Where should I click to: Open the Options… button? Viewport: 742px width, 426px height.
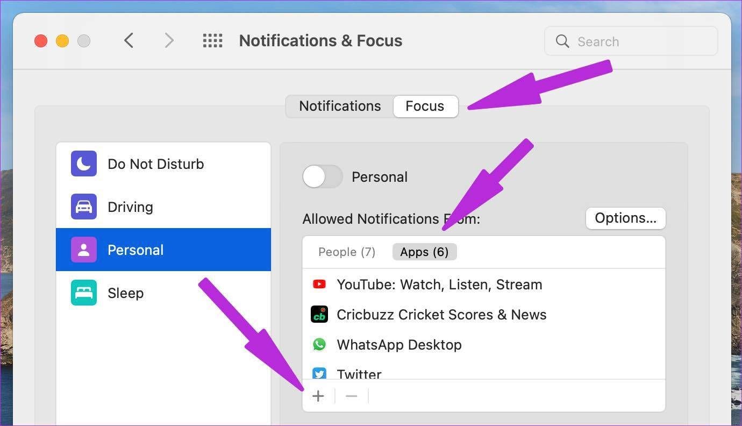coord(626,218)
